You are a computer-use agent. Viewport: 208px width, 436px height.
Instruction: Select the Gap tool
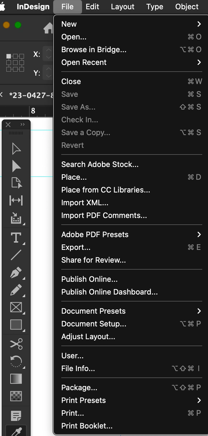[16, 200]
